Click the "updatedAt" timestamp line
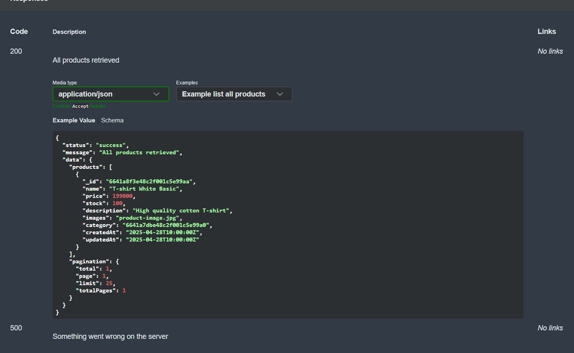Screen dimensions: 574x353 [x=141, y=240]
